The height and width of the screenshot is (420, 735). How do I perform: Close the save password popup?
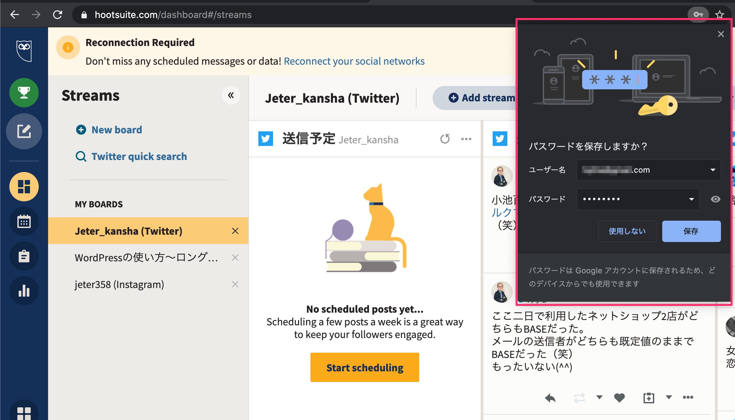coord(721,34)
